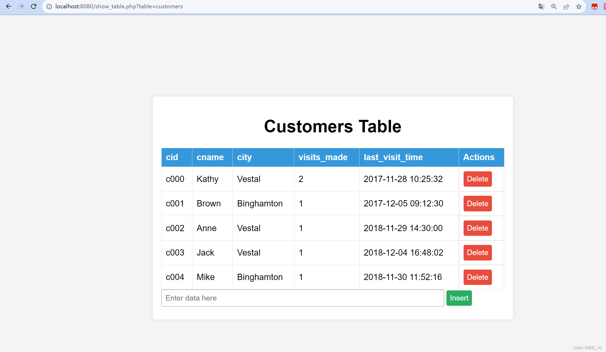Viewport: 606px width, 352px height.
Task: Click the translate page icon
Action: coord(541,6)
